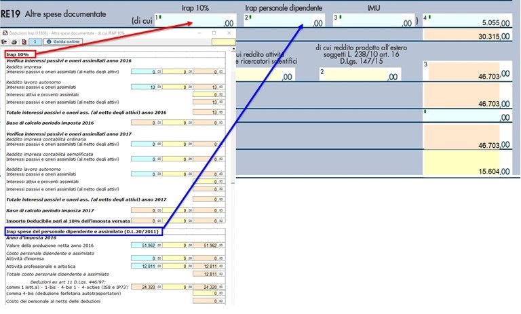Click 'Verifica interessi passivi e oneri assimilati anno 2017' text
Image resolution: width=521 pixels, height=314 pixels.
tap(69, 134)
